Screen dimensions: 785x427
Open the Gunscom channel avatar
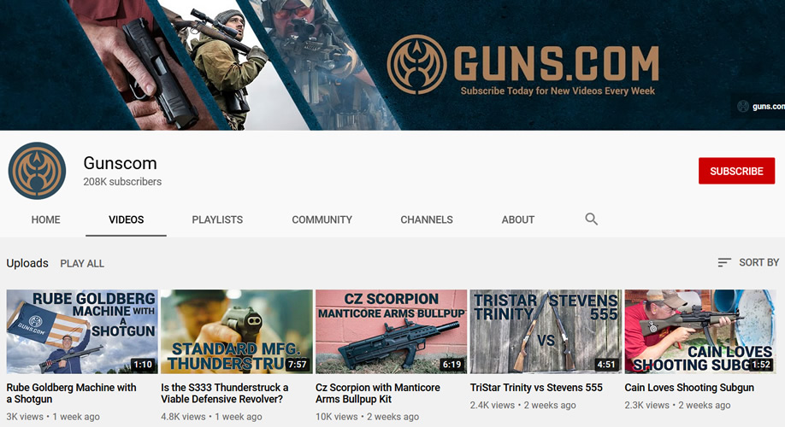pos(37,171)
